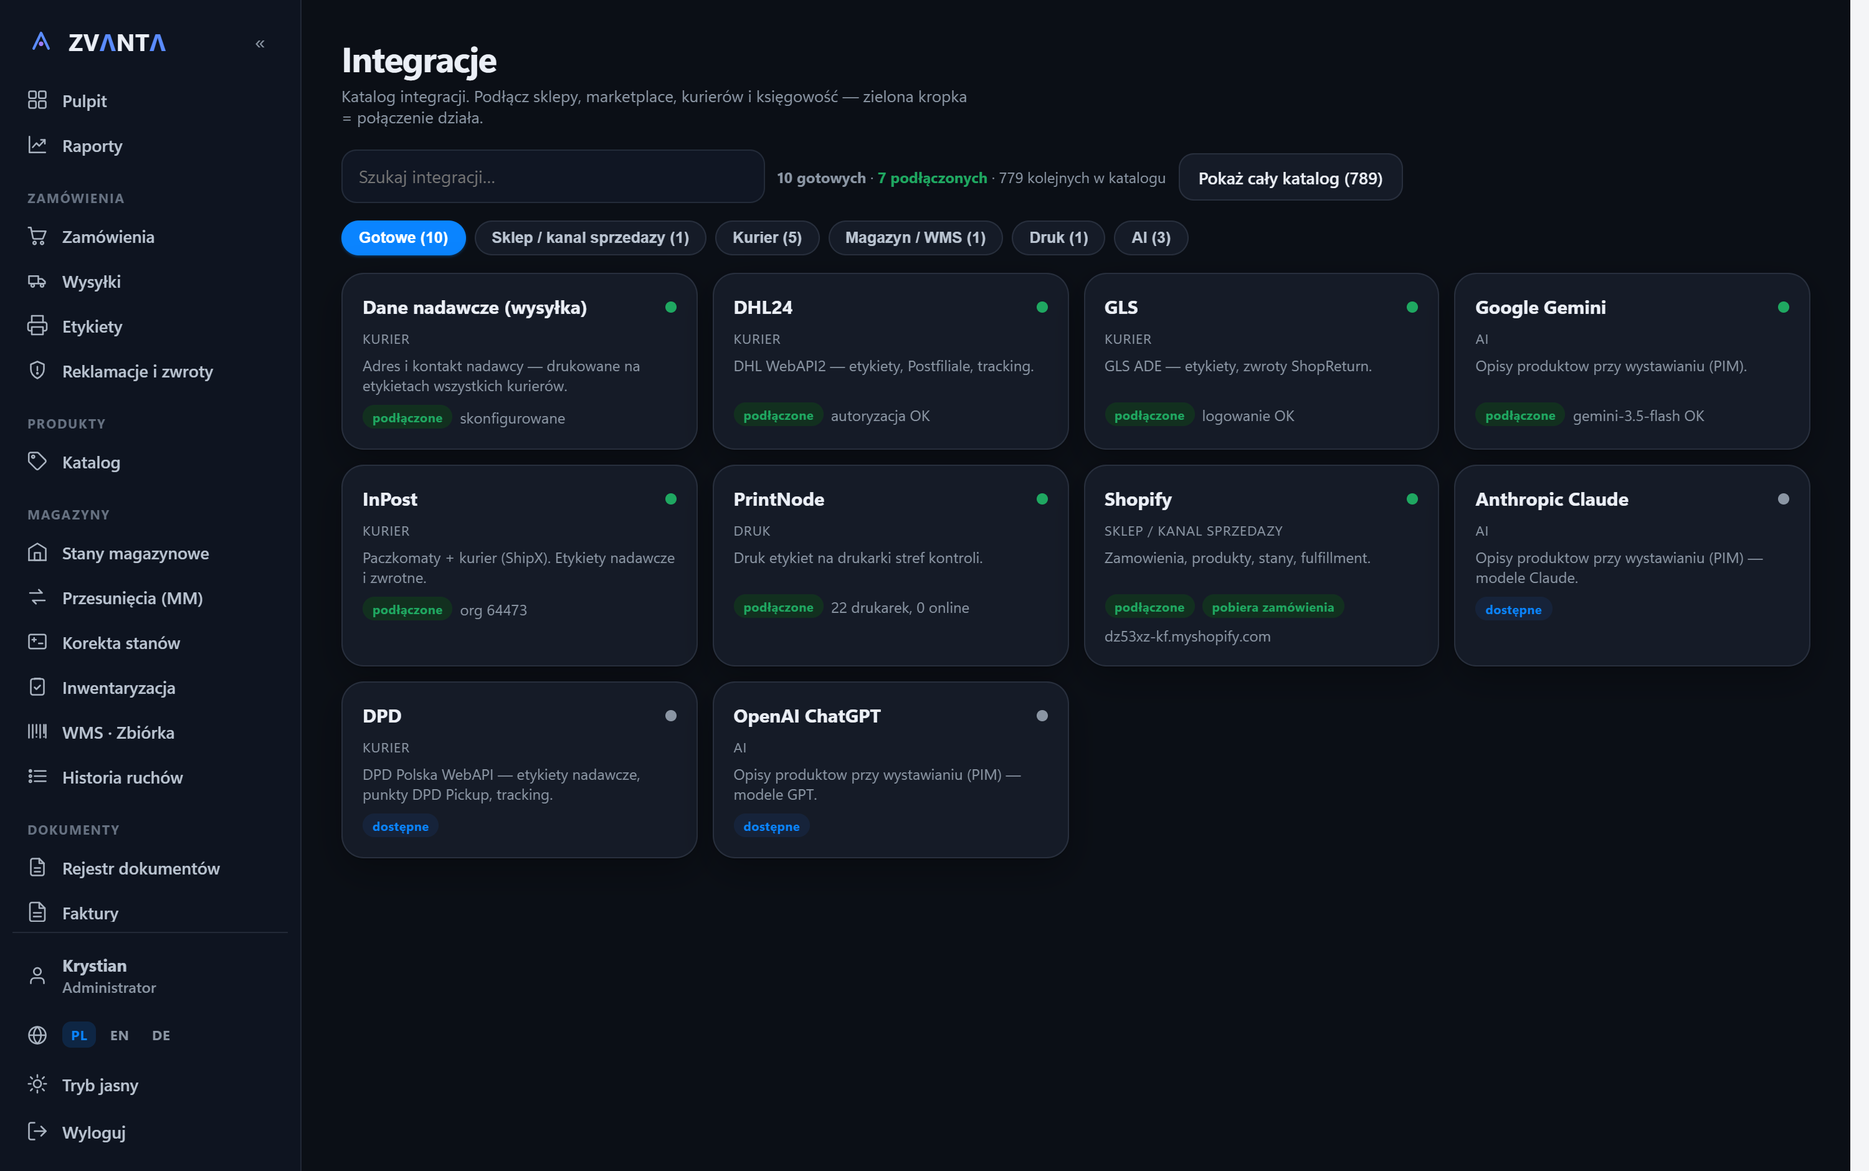Viewport: 1869px width, 1171px height.
Task: Click '7 podłączonych' summary text
Action: click(933, 178)
